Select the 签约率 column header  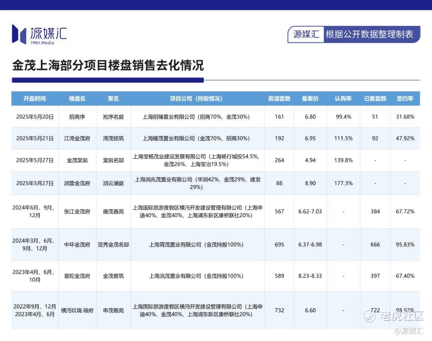coord(405,99)
